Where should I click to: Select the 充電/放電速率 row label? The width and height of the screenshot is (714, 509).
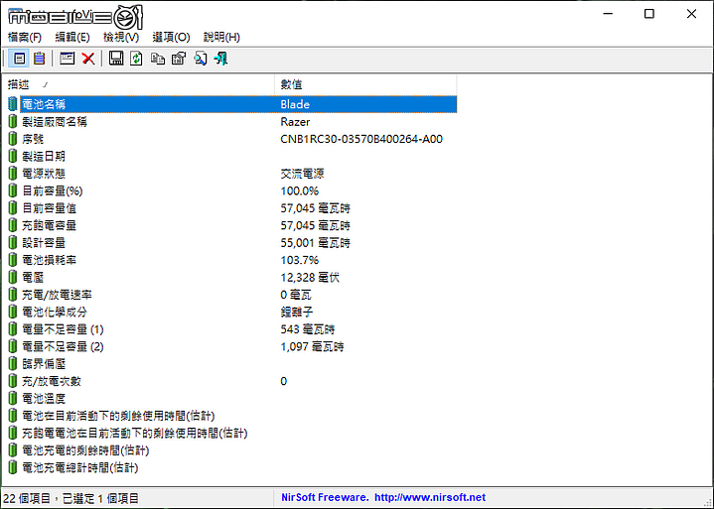coord(57,295)
